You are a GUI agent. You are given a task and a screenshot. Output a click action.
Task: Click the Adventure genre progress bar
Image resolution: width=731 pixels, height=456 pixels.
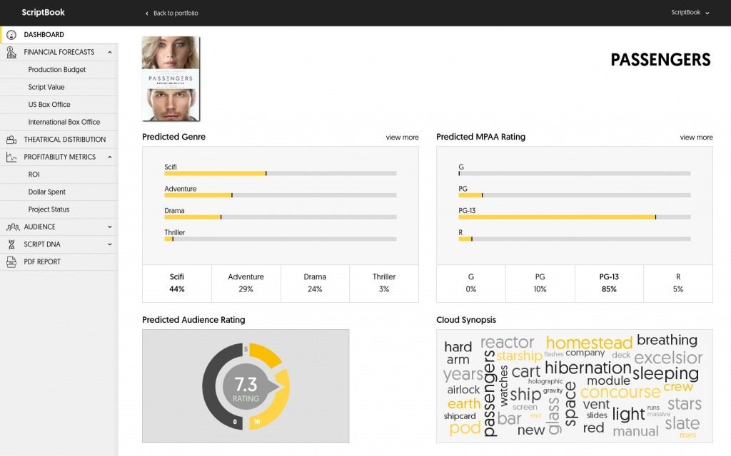(x=280, y=195)
